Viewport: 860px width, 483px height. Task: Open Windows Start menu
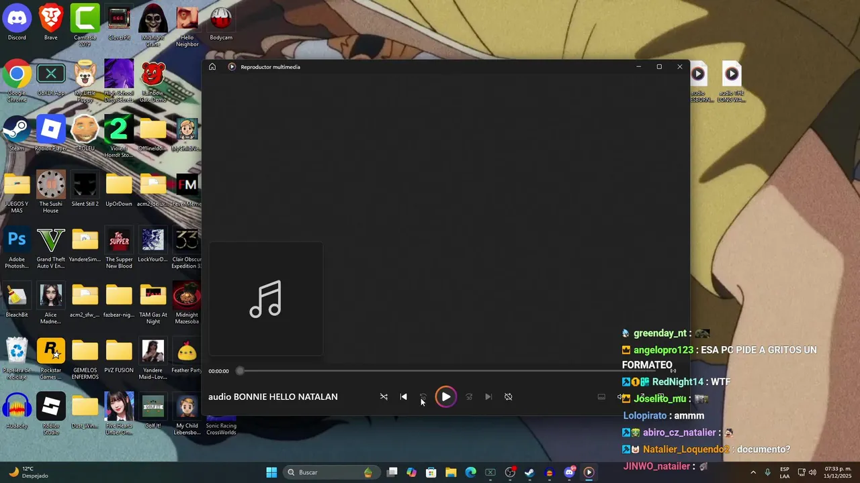point(271,472)
